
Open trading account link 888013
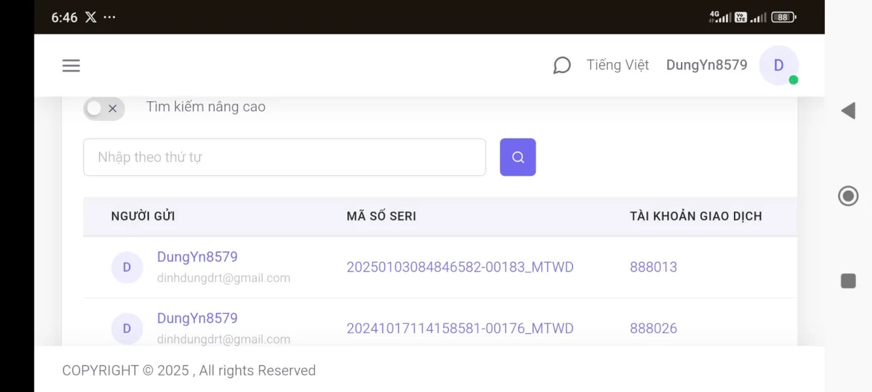[x=653, y=267]
